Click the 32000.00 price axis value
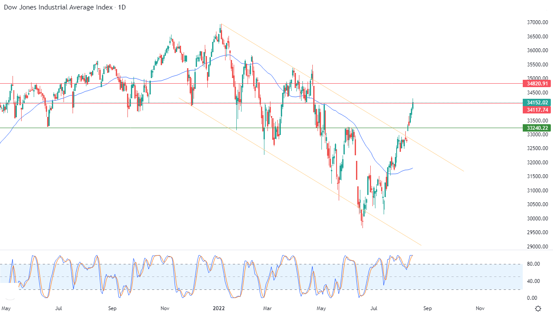The width and height of the screenshot is (553, 314). 538,162
